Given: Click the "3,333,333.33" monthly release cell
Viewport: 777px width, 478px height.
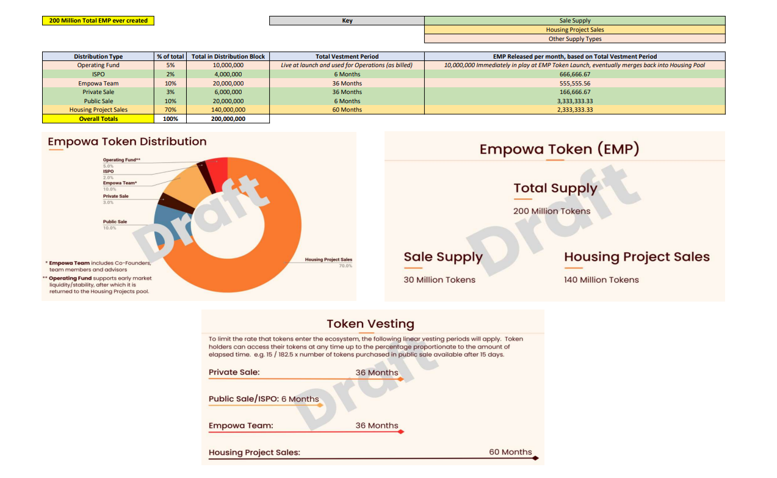Looking at the screenshot, I should 575,101.
